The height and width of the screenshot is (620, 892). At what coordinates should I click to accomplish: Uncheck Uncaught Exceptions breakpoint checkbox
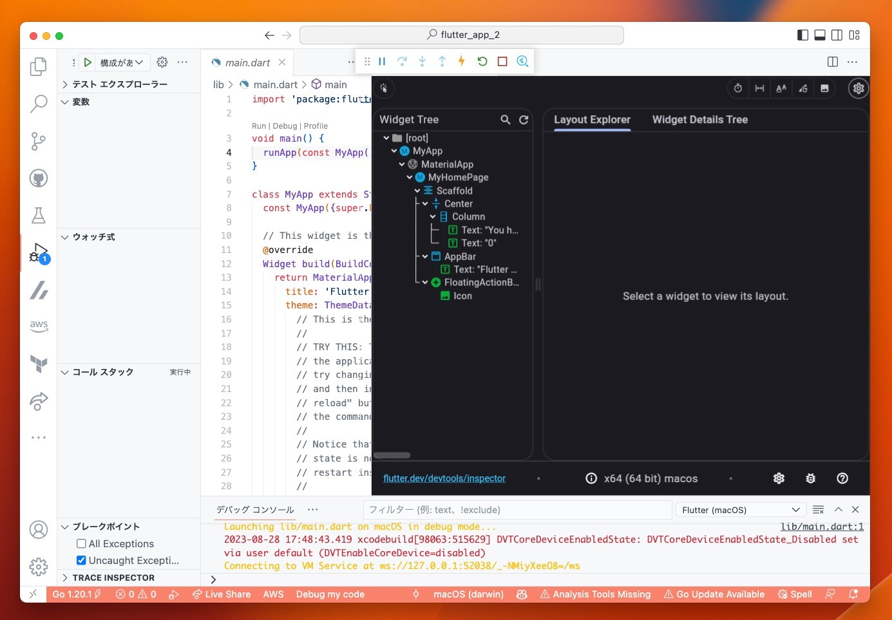click(81, 560)
